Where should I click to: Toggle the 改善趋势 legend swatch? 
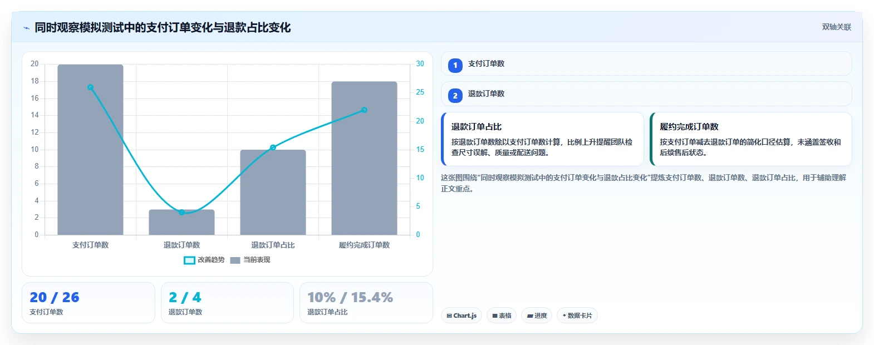[x=189, y=260]
